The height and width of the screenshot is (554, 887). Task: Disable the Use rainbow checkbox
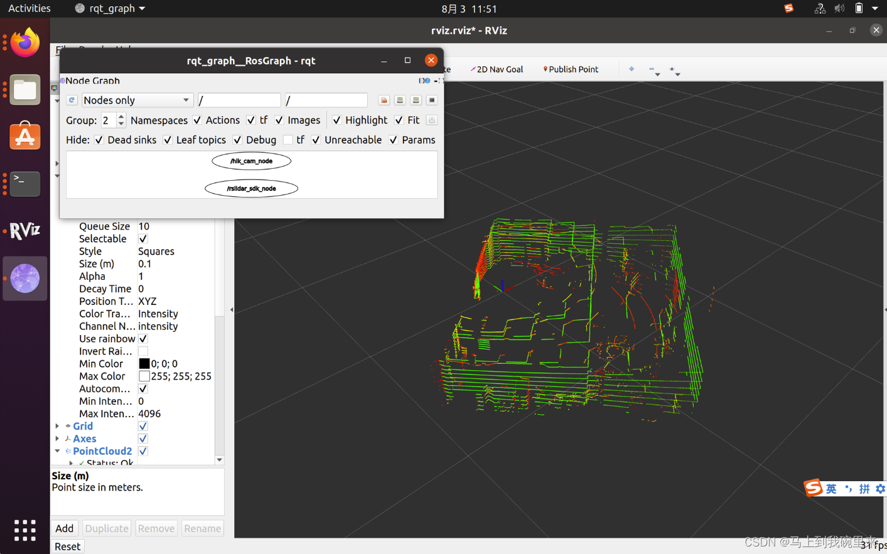coord(143,339)
